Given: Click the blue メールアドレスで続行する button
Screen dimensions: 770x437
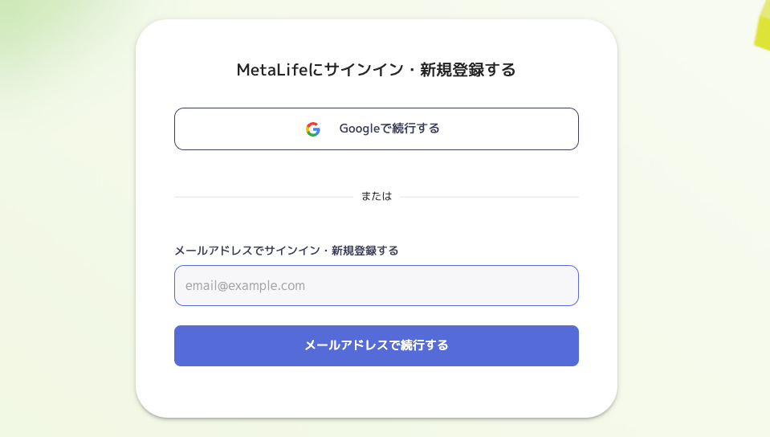Looking at the screenshot, I should pyautogui.click(x=376, y=345).
